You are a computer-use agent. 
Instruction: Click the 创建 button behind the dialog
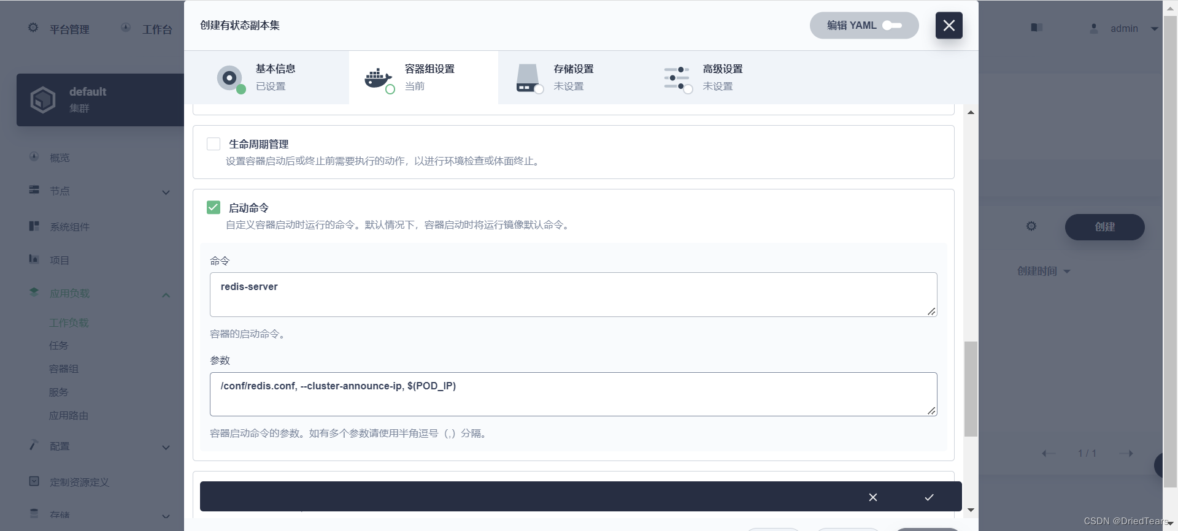point(1104,227)
